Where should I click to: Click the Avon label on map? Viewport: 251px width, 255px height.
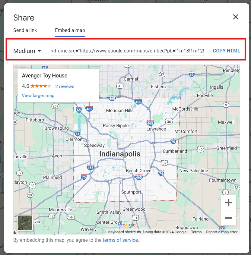(57, 156)
